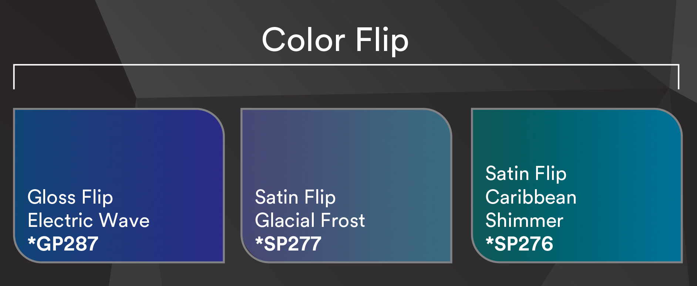
Task: Click the asterisk before GP287
Action: click(x=32, y=241)
